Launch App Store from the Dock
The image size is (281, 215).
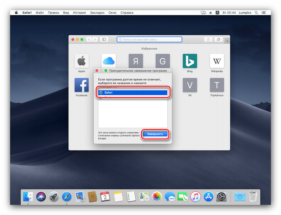pos(208,197)
